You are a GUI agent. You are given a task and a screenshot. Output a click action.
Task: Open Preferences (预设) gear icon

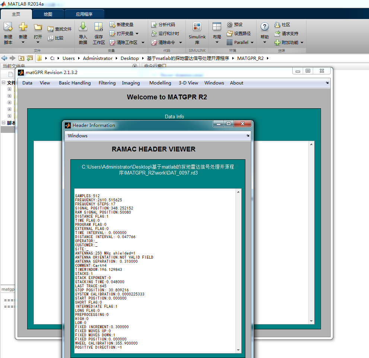pos(230,25)
